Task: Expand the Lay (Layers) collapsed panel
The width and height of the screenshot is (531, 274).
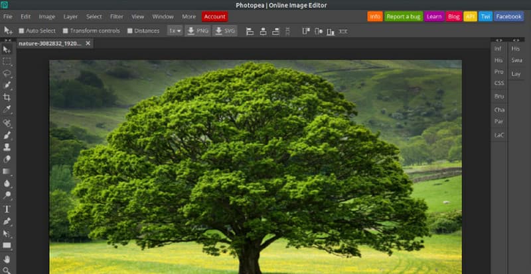Action: (x=516, y=72)
